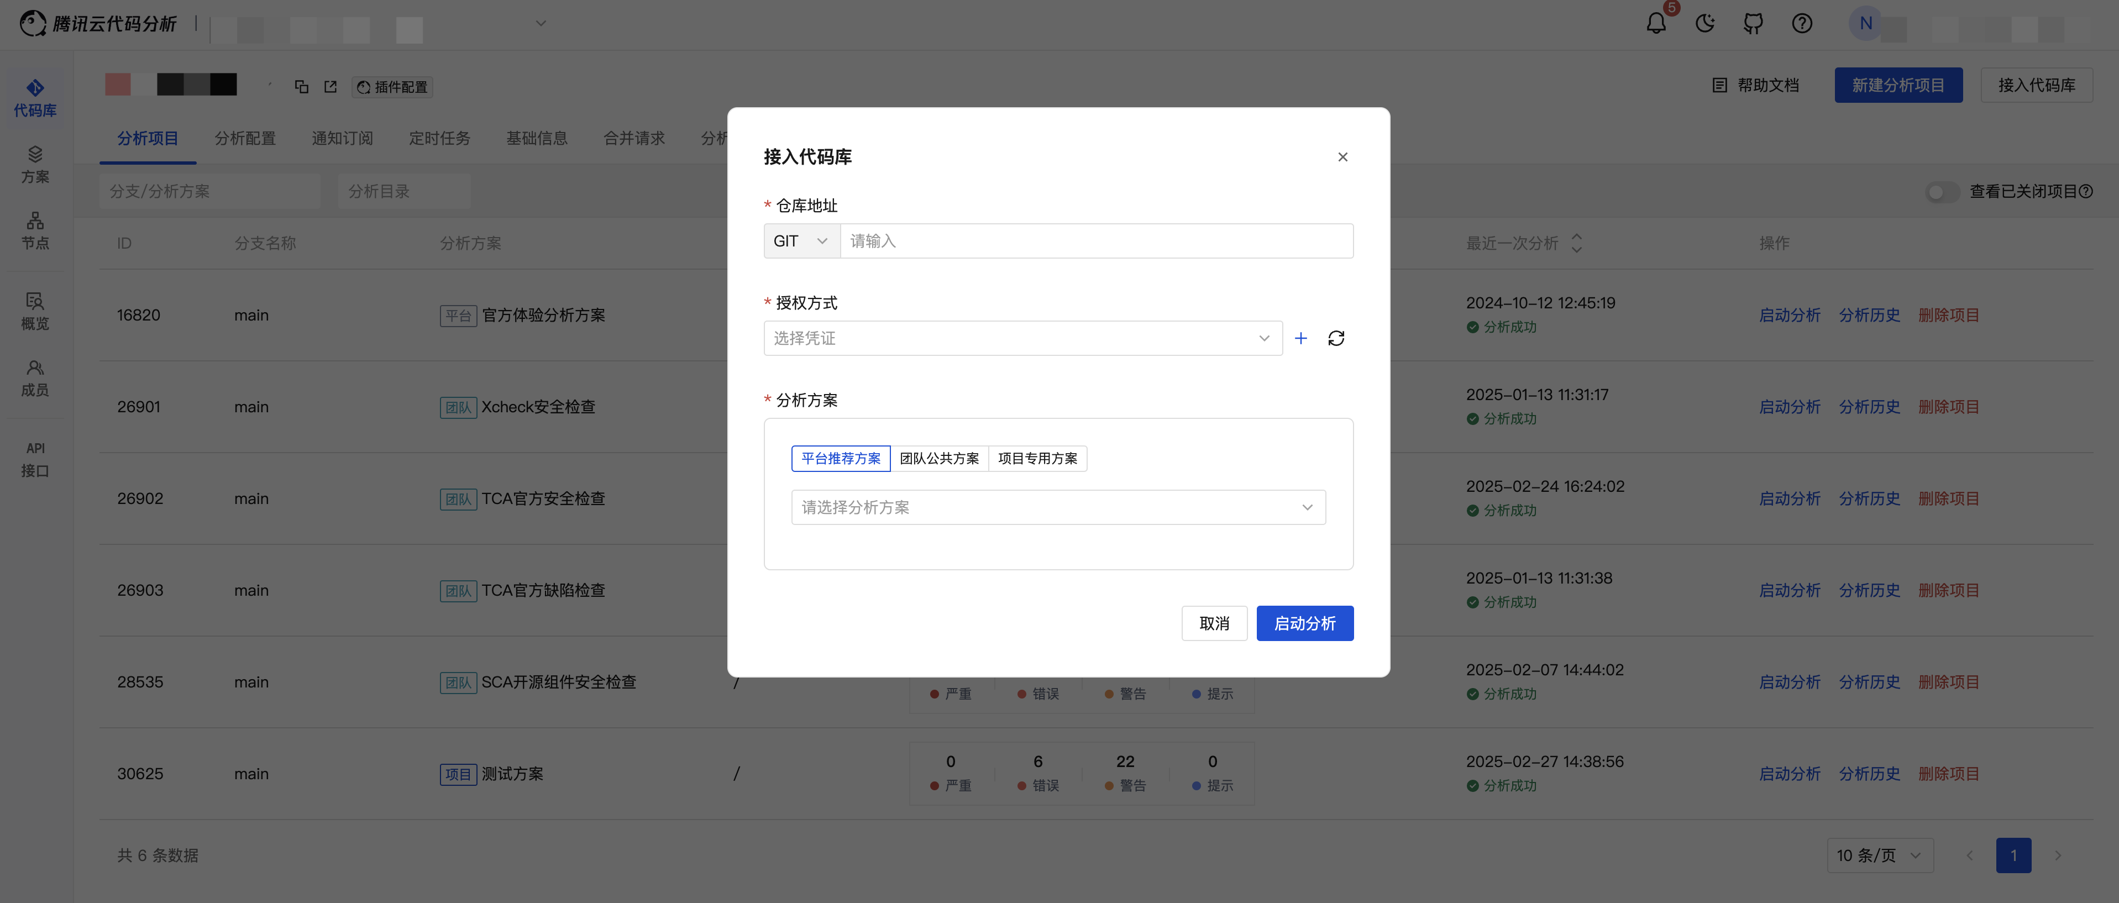The width and height of the screenshot is (2119, 903).
Task: Sort by 最近一次分析 column arrows
Action: 1576,243
